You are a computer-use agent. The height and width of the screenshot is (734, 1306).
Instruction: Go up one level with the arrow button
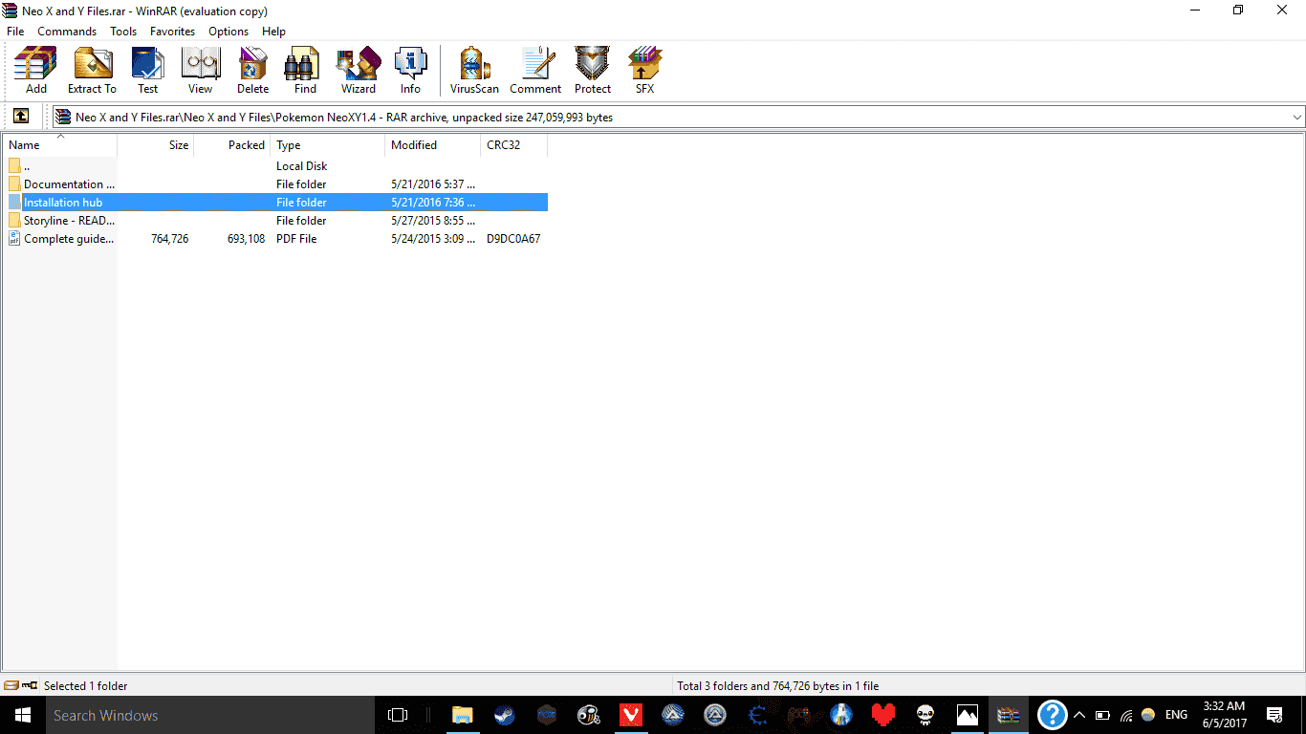point(21,117)
